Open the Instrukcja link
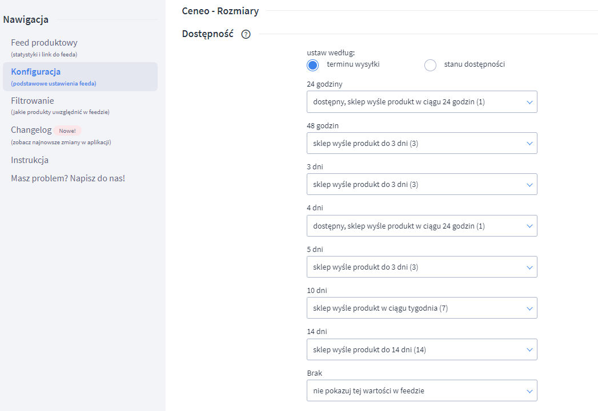This screenshot has width=598, height=411. [30, 160]
